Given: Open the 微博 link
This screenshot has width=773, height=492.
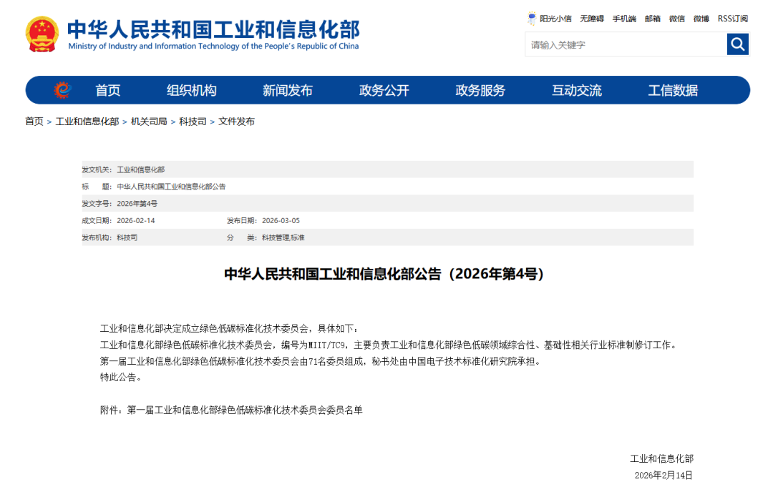Looking at the screenshot, I should point(701,19).
